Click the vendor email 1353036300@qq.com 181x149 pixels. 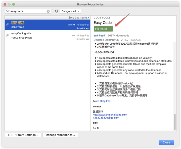pyautogui.click(x=106, y=118)
